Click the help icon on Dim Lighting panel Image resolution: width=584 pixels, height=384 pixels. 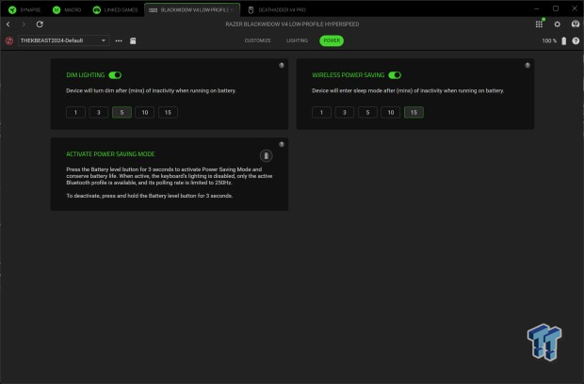[x=282, y=65]
